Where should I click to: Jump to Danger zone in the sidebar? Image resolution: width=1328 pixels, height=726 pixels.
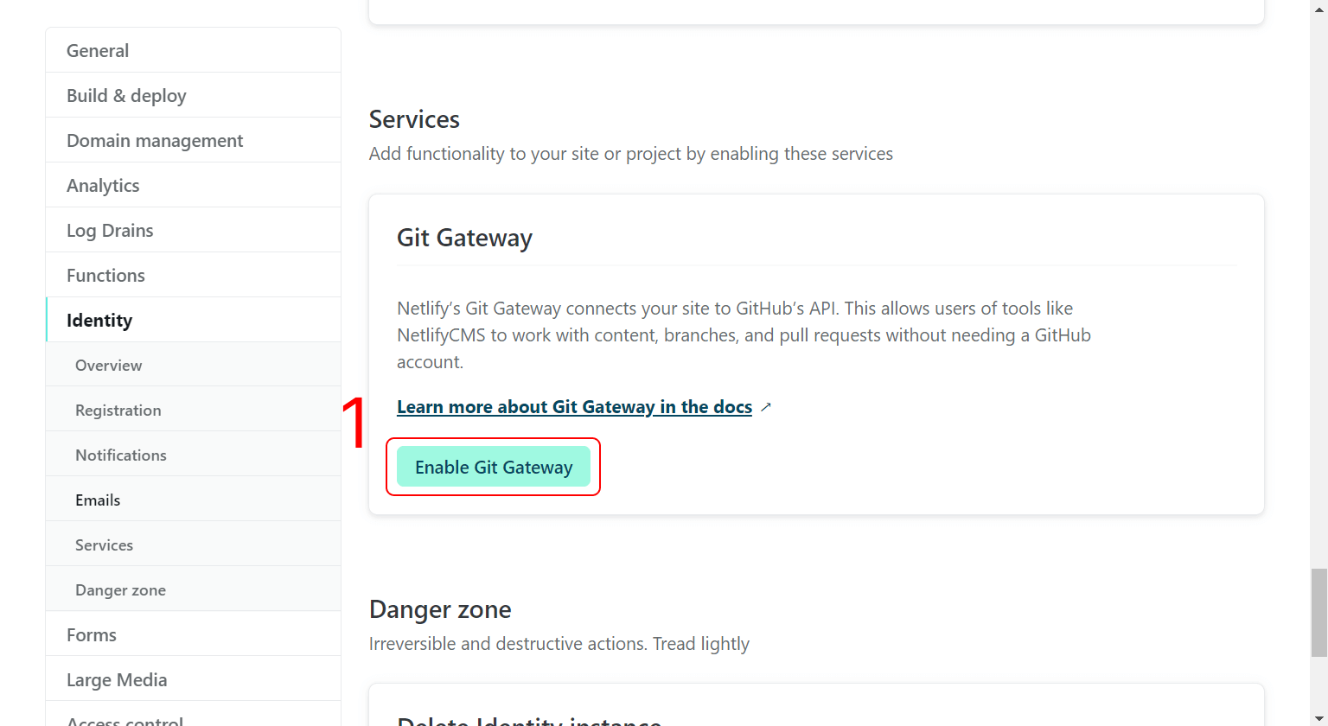120,589
